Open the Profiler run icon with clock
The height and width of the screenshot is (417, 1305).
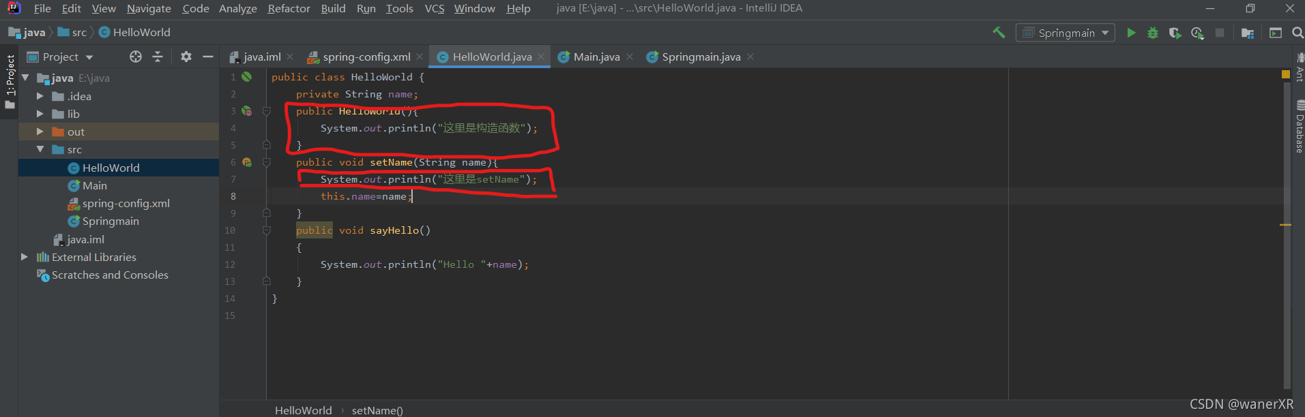1197,33
